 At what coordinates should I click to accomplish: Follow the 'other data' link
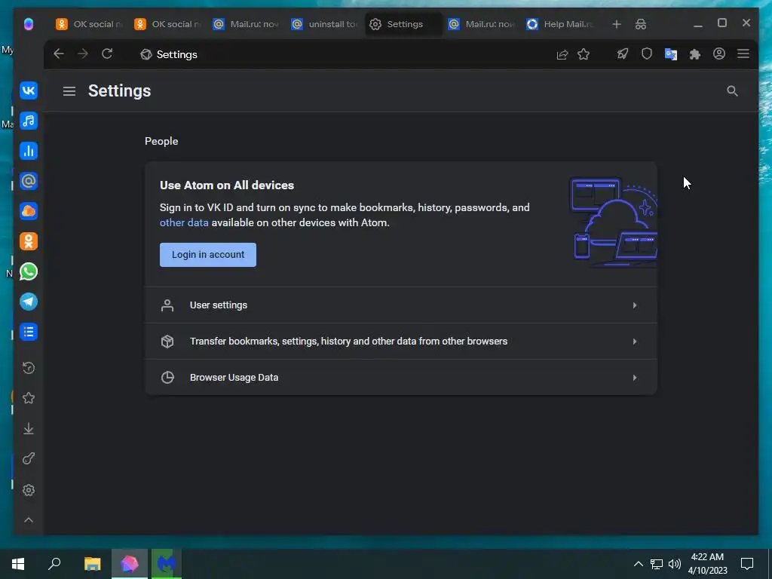coord(184,222)
